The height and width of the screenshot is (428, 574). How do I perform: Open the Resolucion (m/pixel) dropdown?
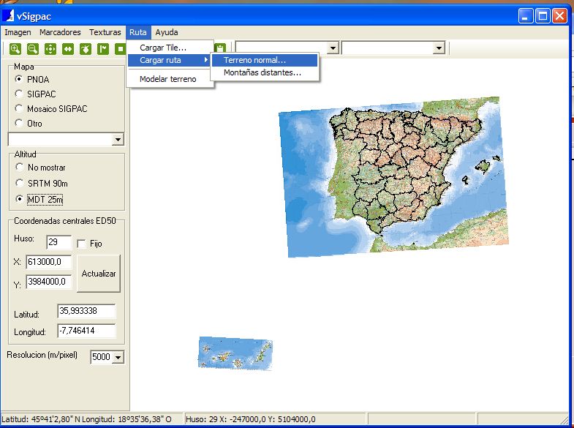click(118, 358)
